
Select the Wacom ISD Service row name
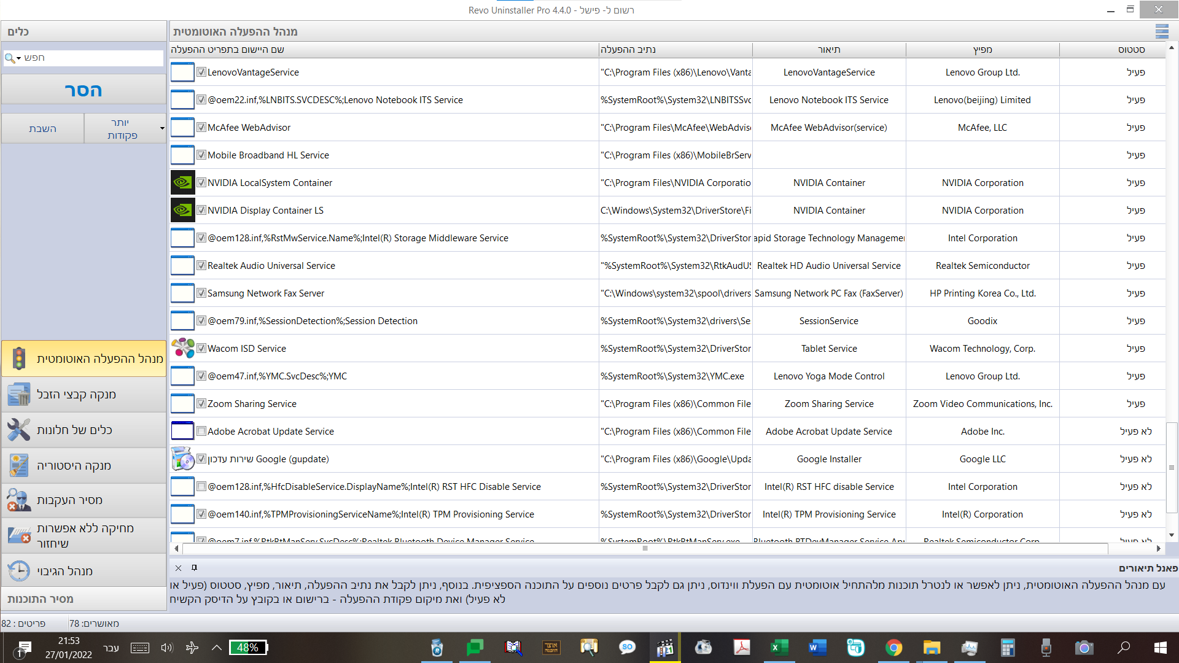point(246,348)
